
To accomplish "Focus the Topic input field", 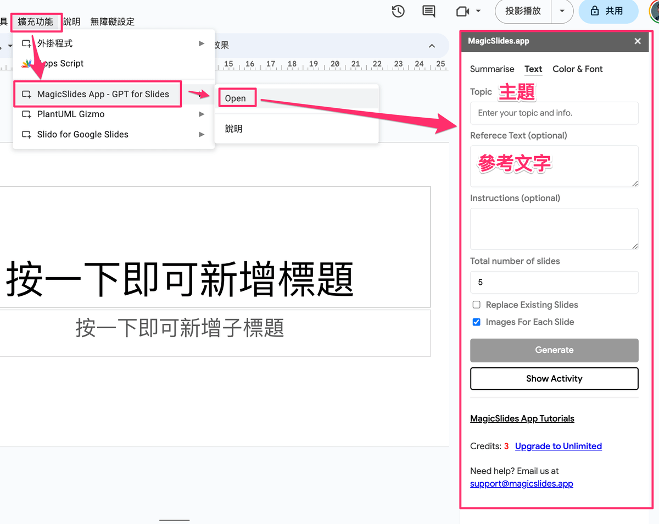I will pos(554,113).
